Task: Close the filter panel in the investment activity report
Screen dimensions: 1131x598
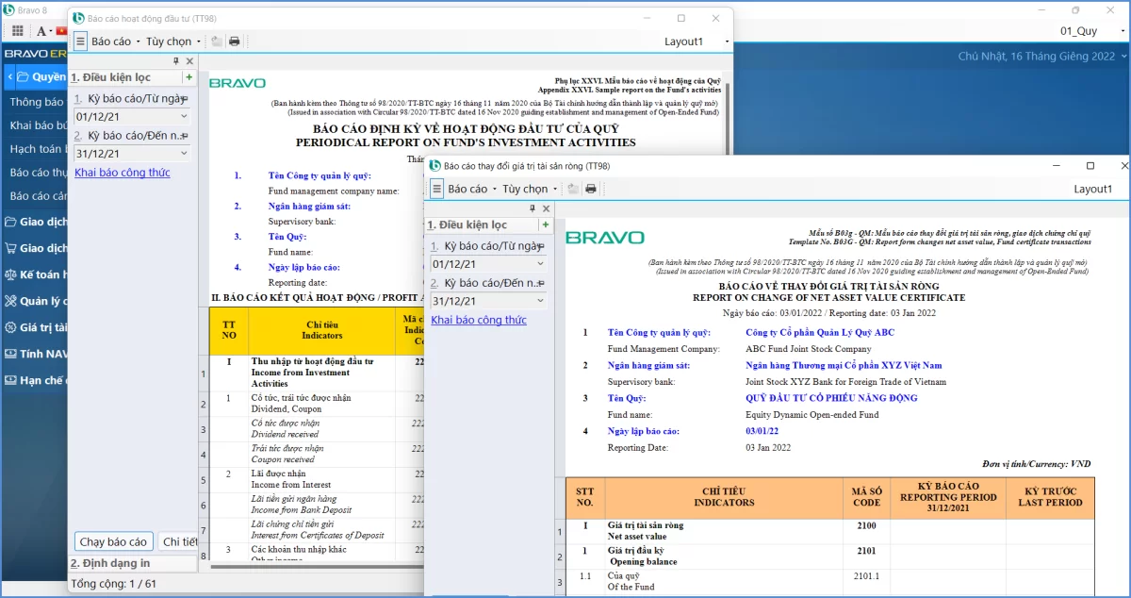Action: [x=189, y=61]
